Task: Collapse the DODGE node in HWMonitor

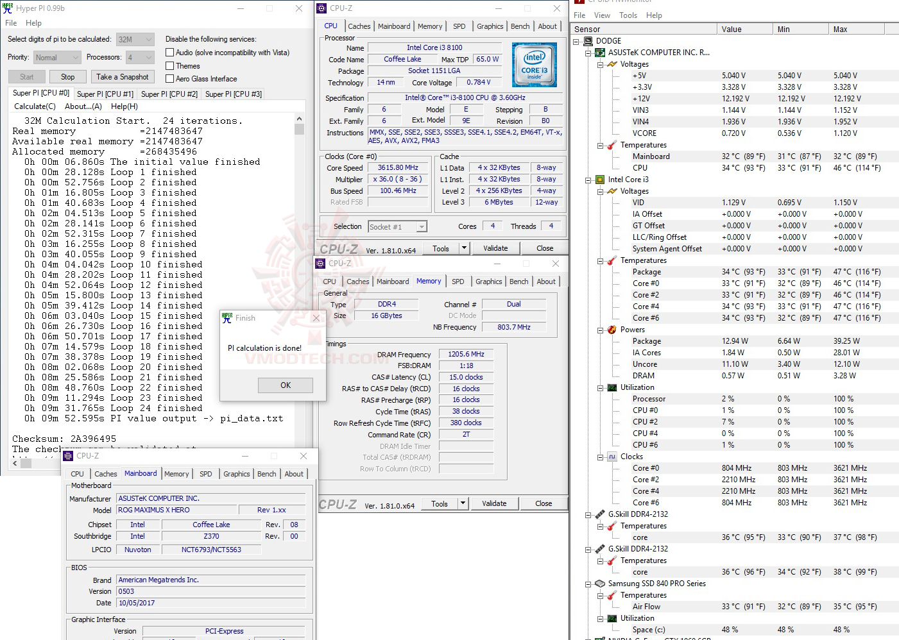Action: 577,41
